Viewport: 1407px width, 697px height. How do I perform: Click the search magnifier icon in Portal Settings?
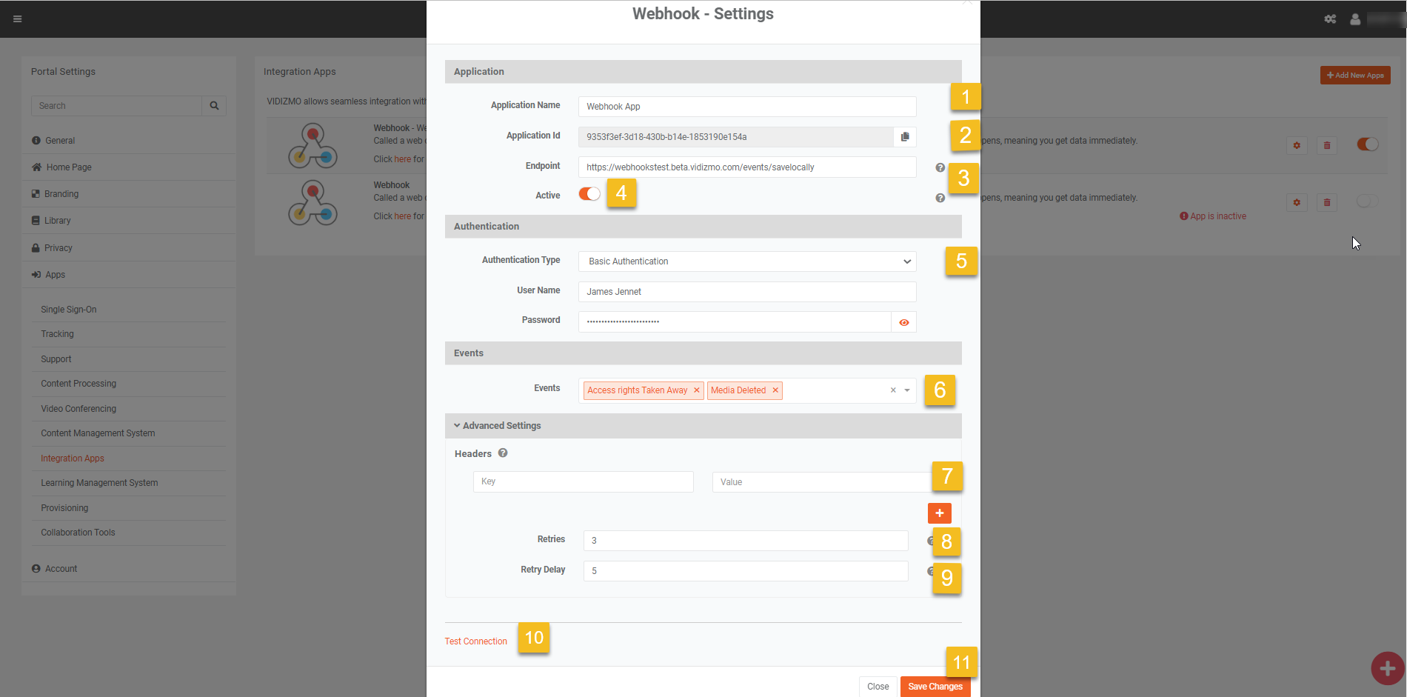214,106
